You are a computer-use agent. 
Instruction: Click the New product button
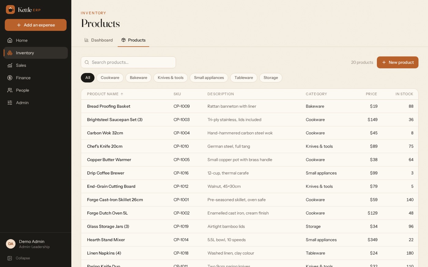coord(397,62)
